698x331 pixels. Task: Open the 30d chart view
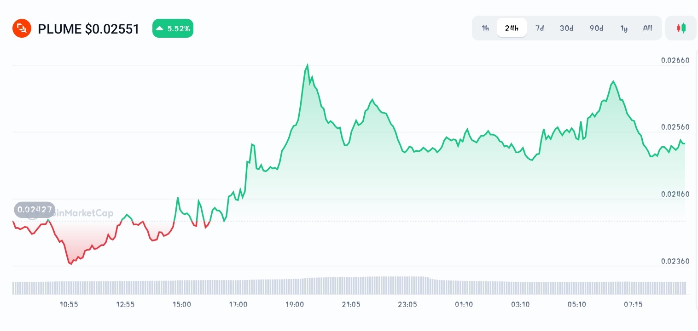566,28
